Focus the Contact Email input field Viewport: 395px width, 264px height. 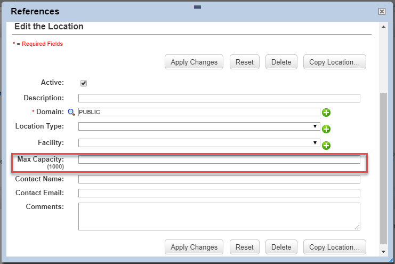point(219,193)
